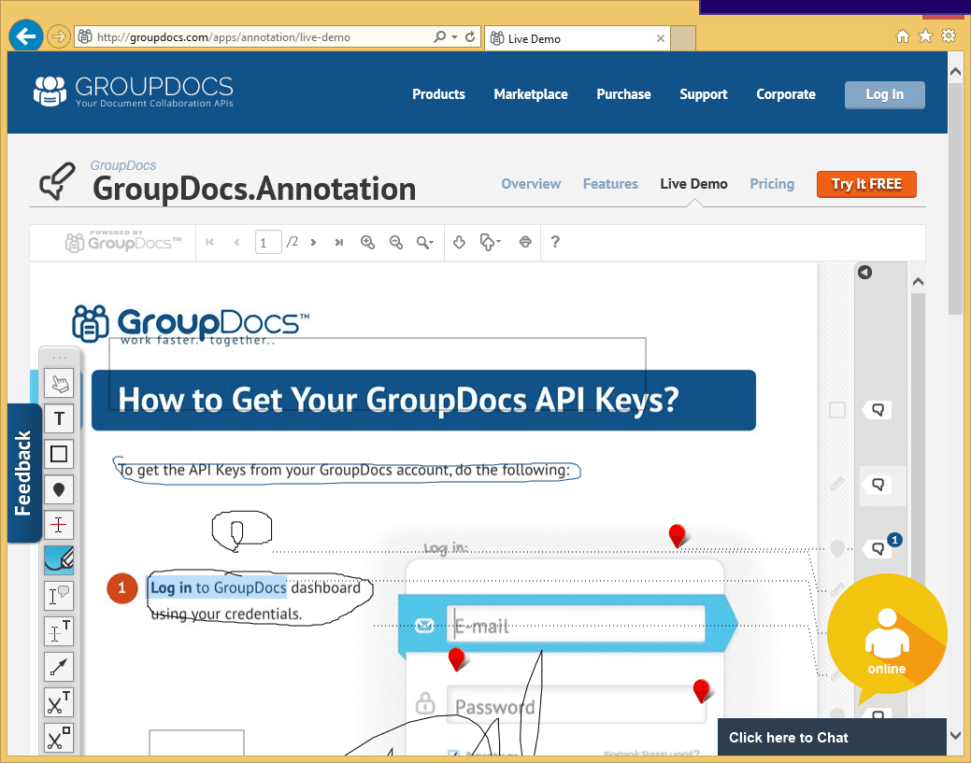Select the point marker annotation tool

[x=59, y=490]
